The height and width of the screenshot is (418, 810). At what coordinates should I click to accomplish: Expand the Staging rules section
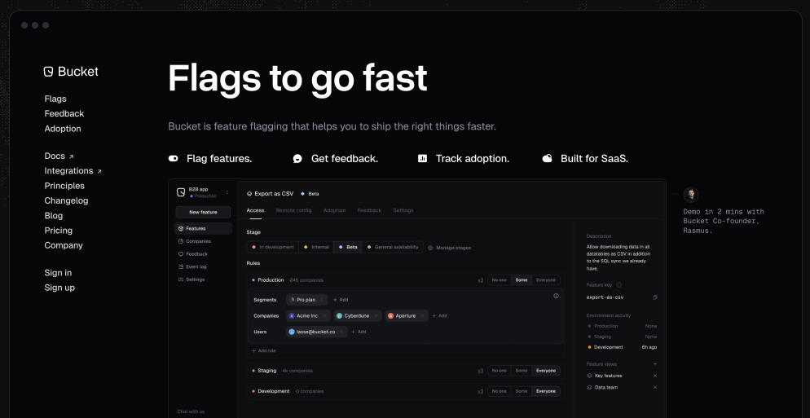pyautogui.click(x=266, y=371)
